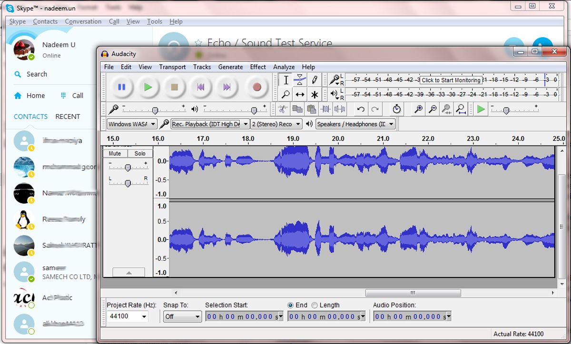Click the 19.0 mark on timeline ruler
The width and height of the screenshot is (571, 344).
click(x=293, y=138)
